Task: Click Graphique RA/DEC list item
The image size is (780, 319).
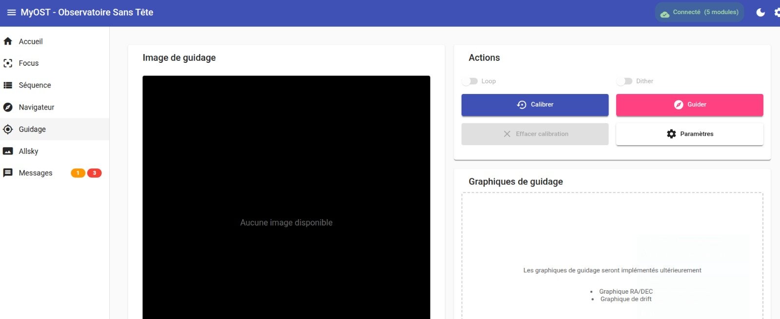Action: click(x=626, y=292)
